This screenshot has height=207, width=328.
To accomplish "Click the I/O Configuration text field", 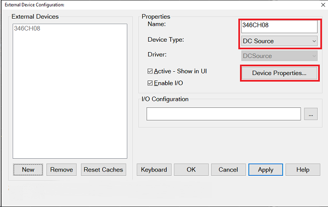I will (x=224, y=114).
